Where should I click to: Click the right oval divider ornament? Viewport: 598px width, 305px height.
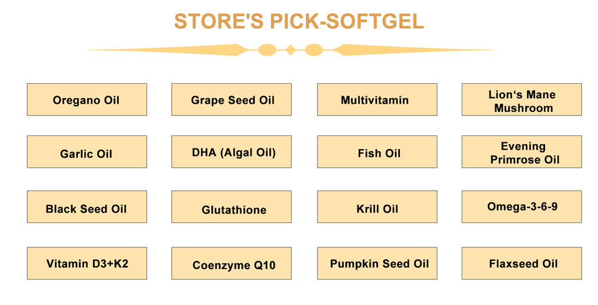click(313, 50)
